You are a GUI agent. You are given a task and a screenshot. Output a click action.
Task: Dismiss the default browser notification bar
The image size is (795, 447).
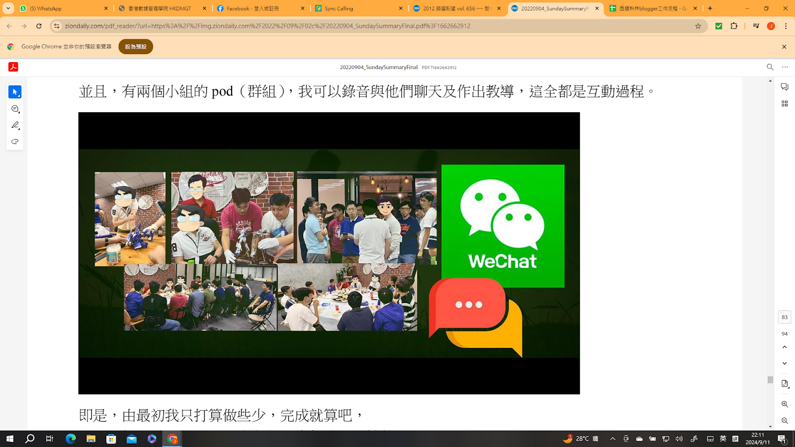pos(784,47)
